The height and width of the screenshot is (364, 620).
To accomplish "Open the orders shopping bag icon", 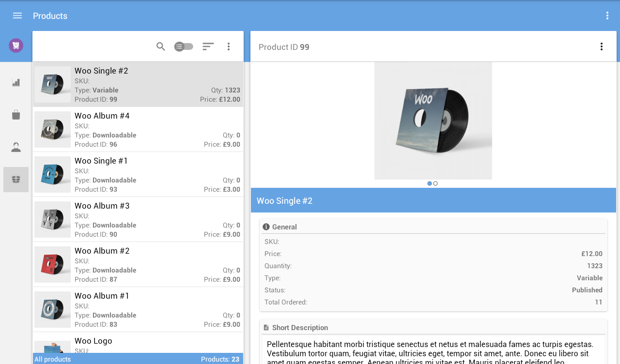I will coord(16,115).
